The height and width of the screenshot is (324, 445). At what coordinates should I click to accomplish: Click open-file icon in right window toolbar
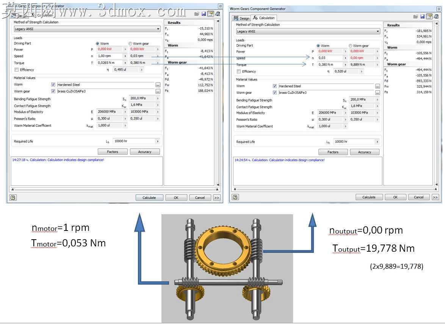[x=415, y=17]
